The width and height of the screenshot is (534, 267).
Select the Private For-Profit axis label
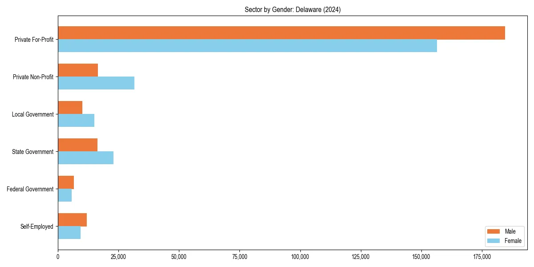[35, 40]
